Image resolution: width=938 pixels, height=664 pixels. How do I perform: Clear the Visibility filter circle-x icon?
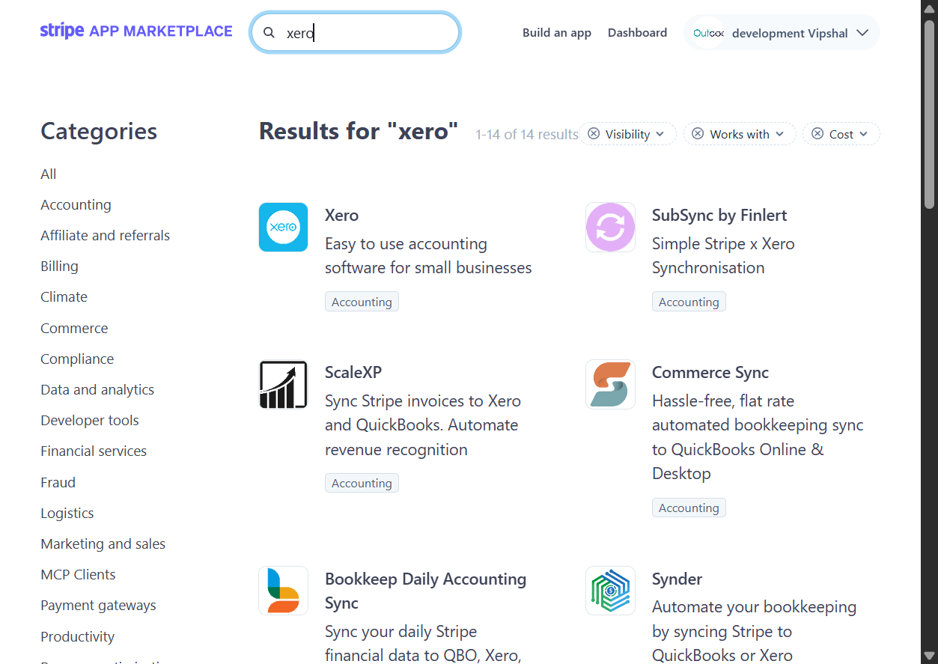pyautogui.click(x=594, y=134)
